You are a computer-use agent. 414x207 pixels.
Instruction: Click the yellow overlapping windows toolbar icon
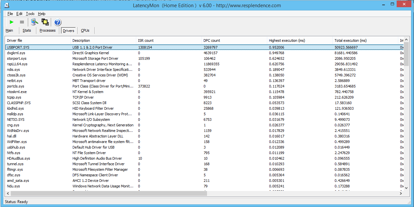[x=45, y=22]
